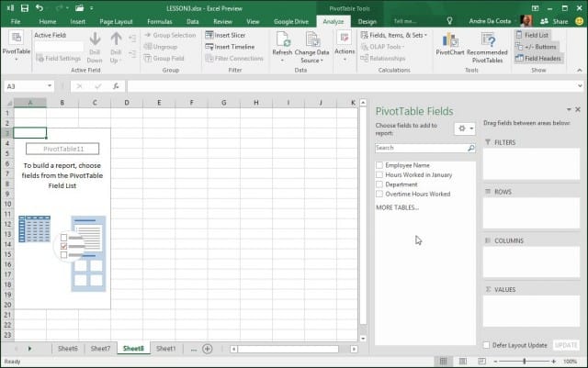Insert a Timeline filter
The width and height of the screenshot is (588, 368).
230,47
